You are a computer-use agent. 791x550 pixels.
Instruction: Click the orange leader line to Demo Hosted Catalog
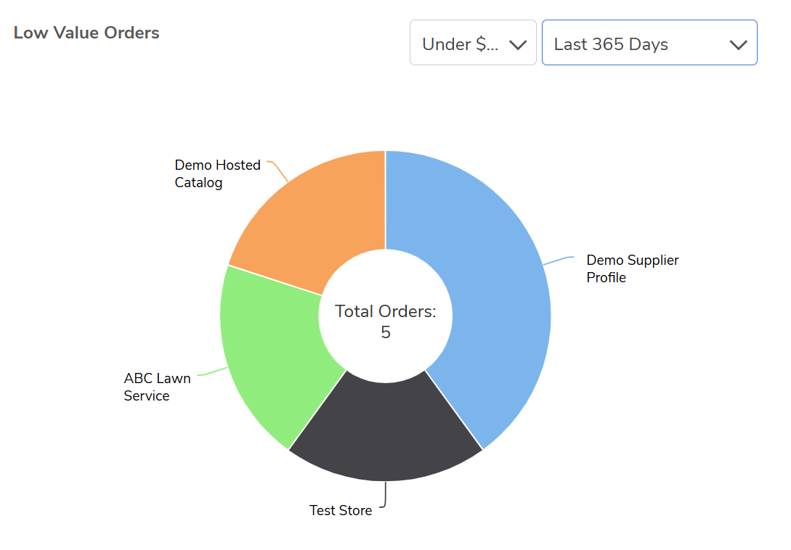280,171
